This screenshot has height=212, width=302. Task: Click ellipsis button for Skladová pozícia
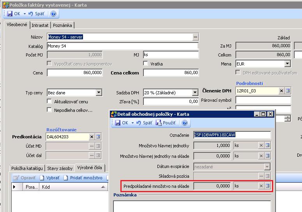click(x=261, y=176)
